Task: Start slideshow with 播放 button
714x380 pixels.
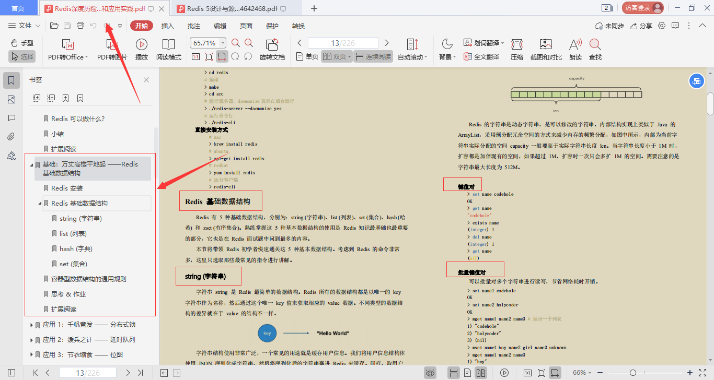Action: pos(141,50)
